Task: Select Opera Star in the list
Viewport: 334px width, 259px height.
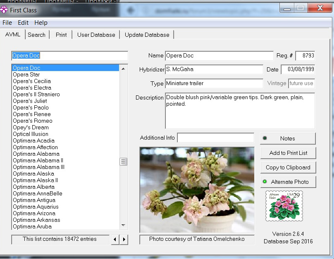Action: point(66,74)
